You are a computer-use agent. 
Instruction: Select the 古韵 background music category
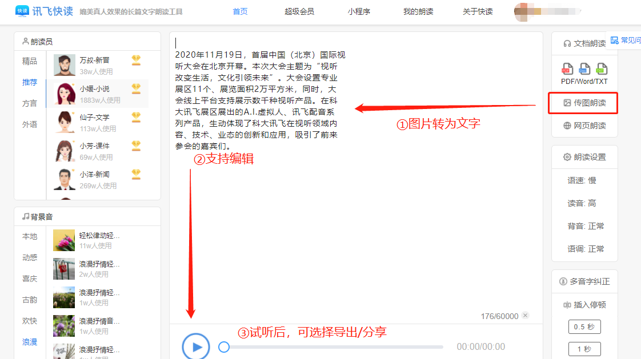pos(30,300)
